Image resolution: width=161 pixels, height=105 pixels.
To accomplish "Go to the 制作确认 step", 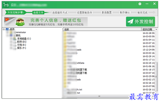I will (125, 13).
